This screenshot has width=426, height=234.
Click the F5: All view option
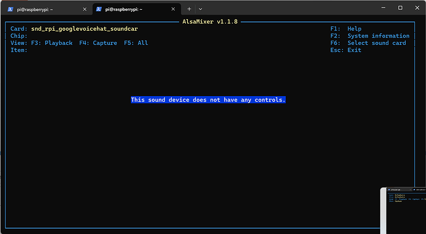click(136, 43)
